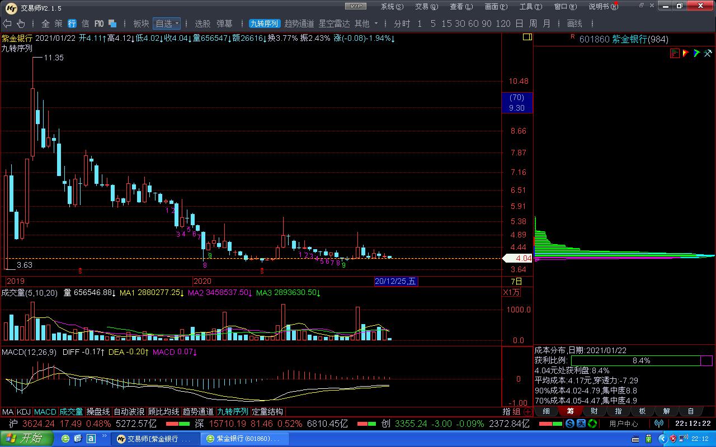Click the 策 strategy toolbar icon

click(x=59, y=23)
